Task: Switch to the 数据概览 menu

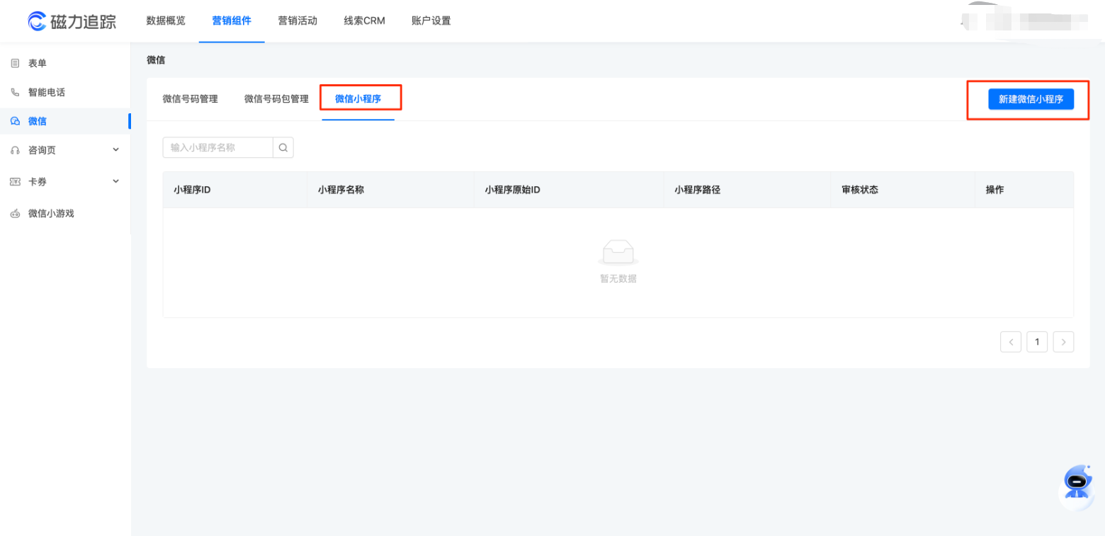Action: (x=165, y=21)
